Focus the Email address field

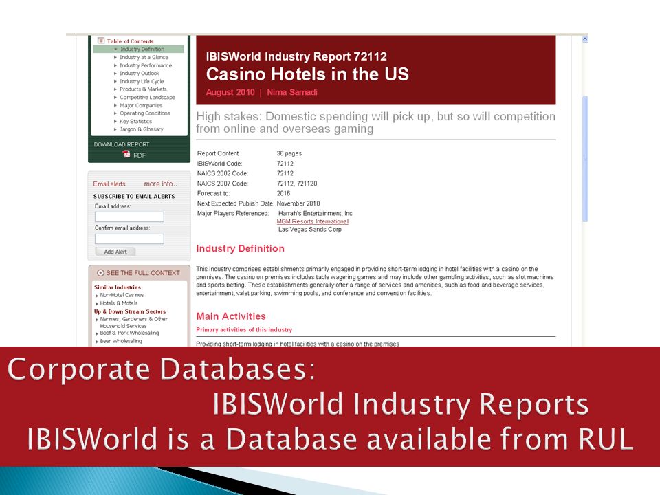pyautogui.click(x=129, y=217)
